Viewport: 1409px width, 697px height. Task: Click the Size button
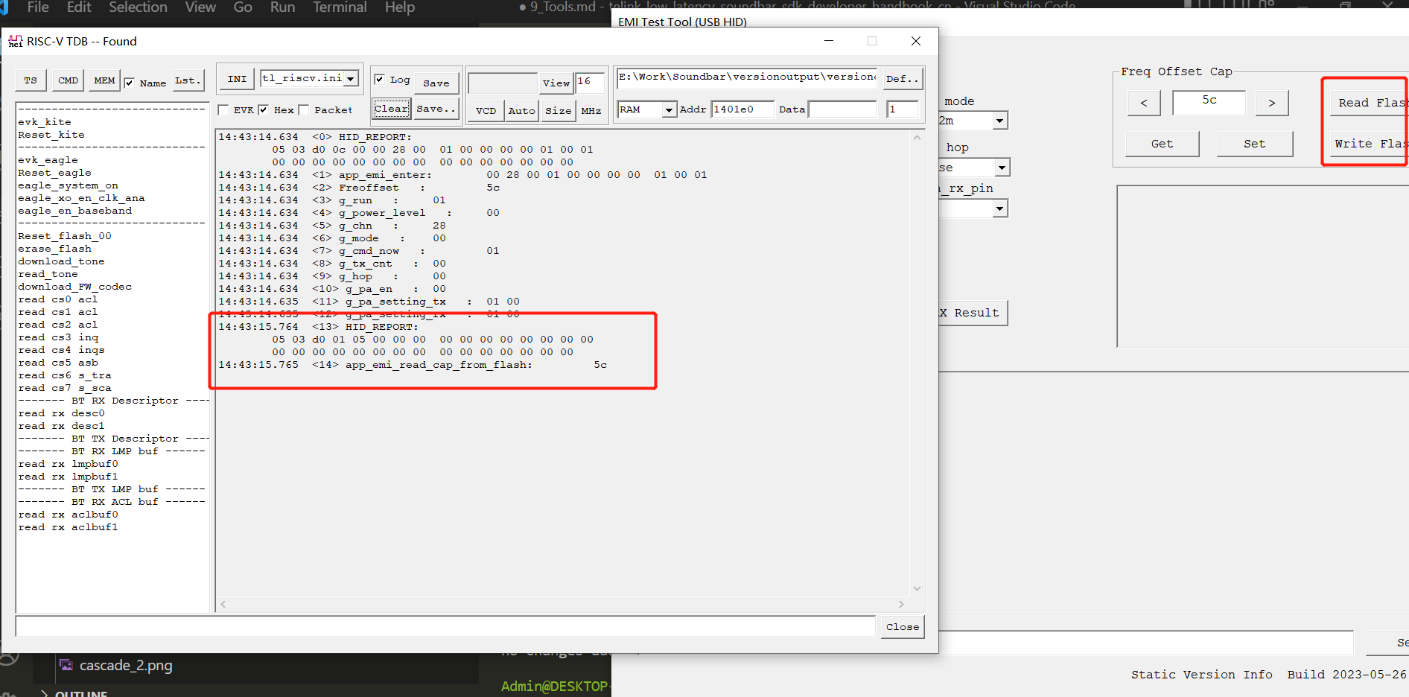(558, 109)
